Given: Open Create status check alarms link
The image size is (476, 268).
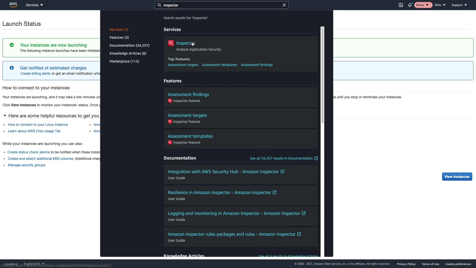Looking at the screenshot, I should click(29, 152).
